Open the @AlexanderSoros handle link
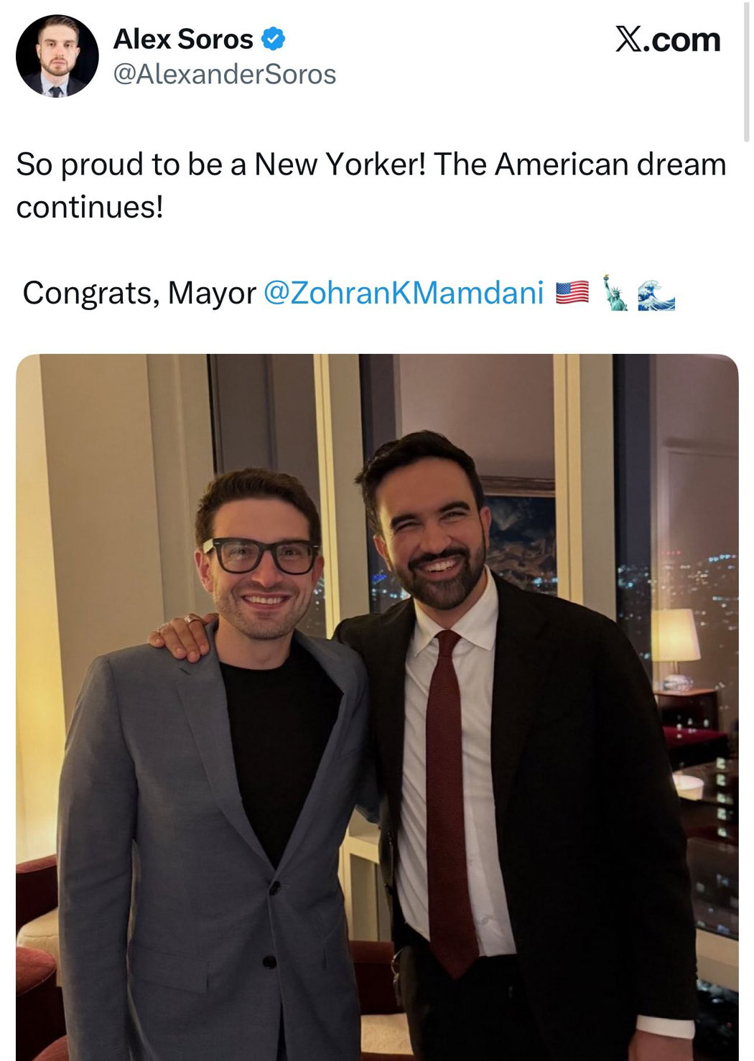The width and height of the screenshot is (754, 1061). (x=225, y=74)
